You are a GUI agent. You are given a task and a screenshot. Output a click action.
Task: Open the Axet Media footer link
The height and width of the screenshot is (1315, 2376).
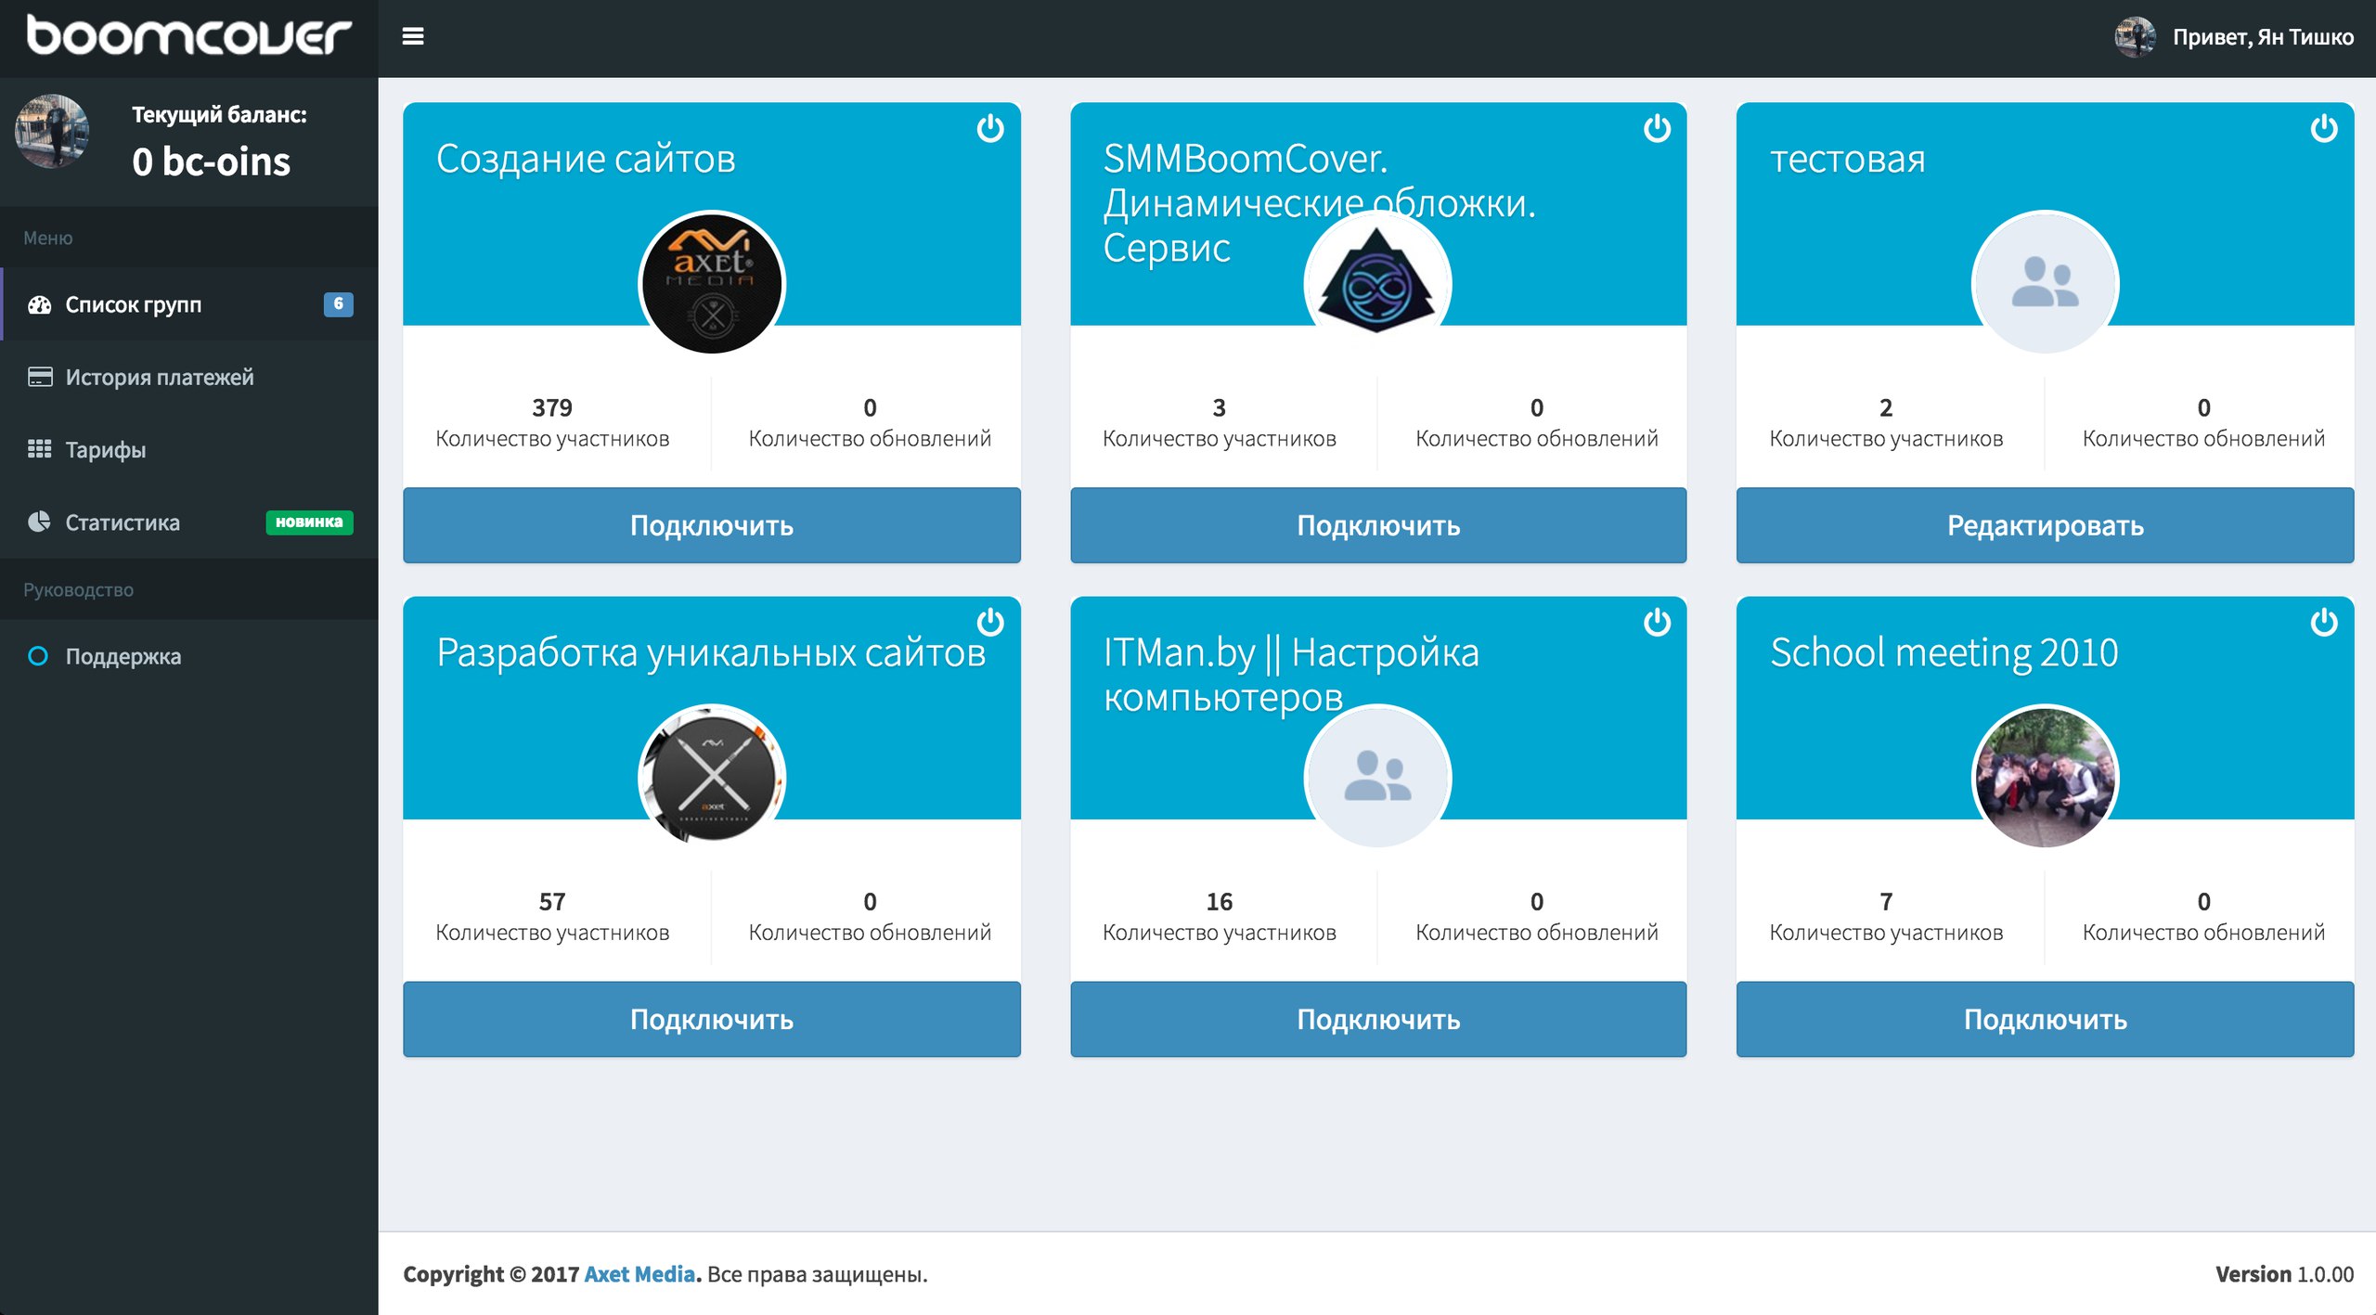639,1274
